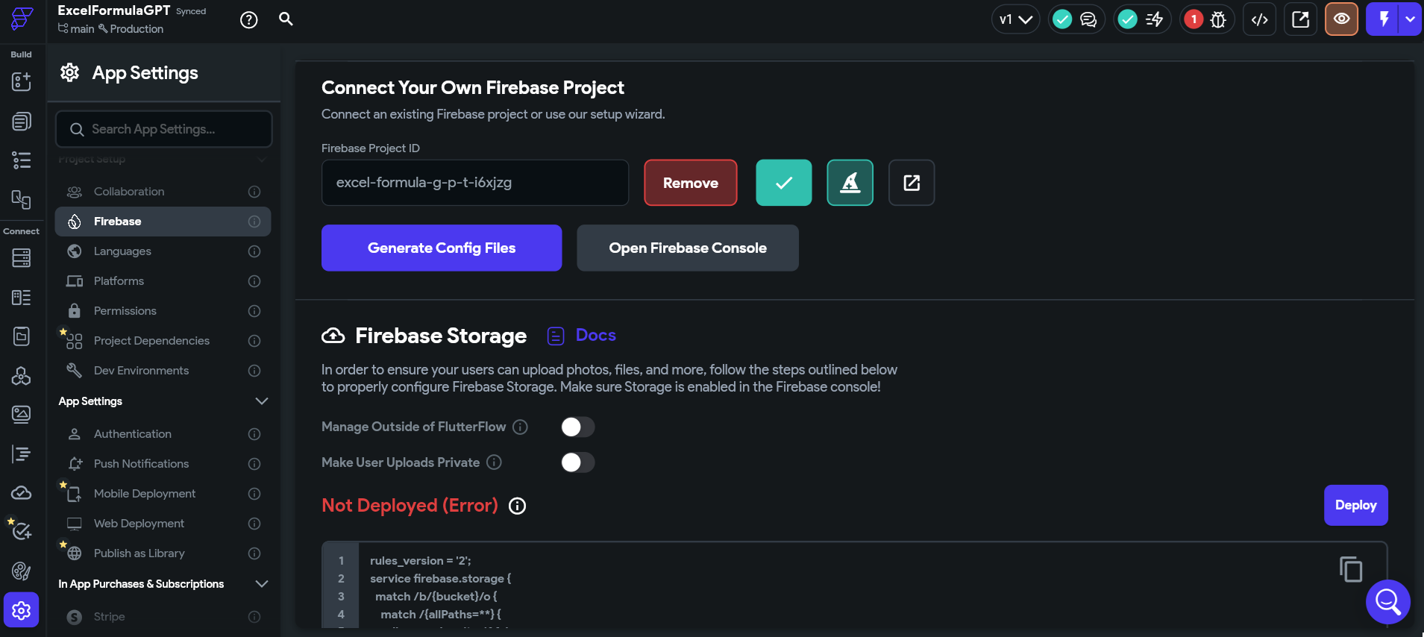This screenshot has height=637, width=1424.
Task: Open the comments speech bubble icon
Action: [x=1088, y=19]
